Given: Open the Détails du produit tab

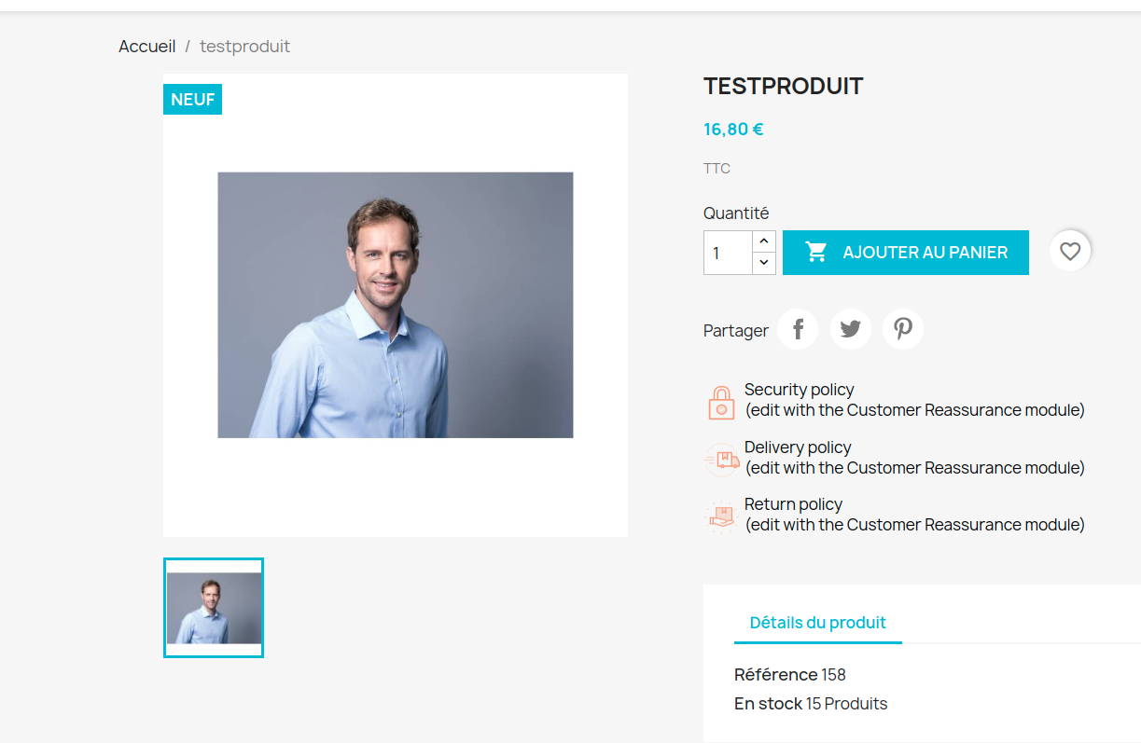Looking at the screenshot, I should (x=817, y=623).
